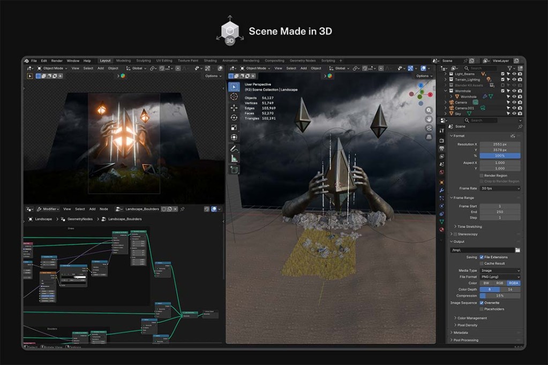
Task: Enable the Render Region checkbox
Action: point(482,176)
